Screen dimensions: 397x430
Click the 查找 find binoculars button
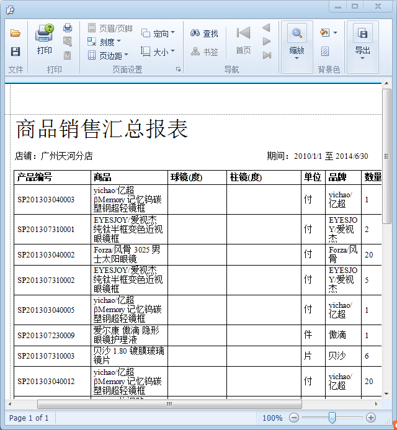pyautogui.click(x=204, y=33)
